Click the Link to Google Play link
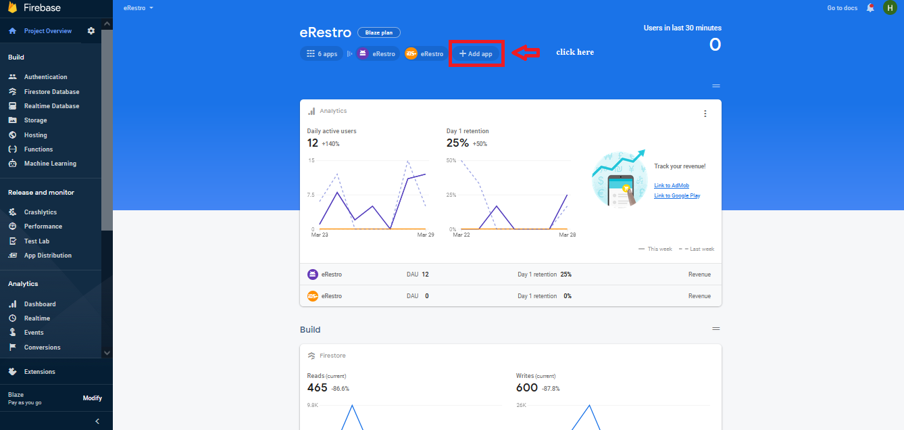This screenshot has width=904, height=430. click(x=676, y=195)
